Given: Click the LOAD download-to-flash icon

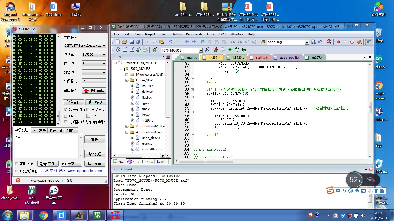Looking at the screenshot, I should point(155,50).
